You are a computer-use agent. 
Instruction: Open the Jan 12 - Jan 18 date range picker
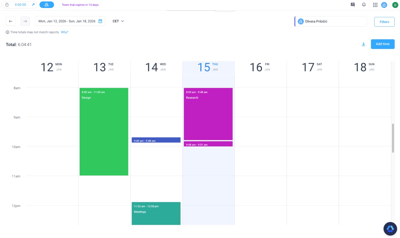(67, 21)
